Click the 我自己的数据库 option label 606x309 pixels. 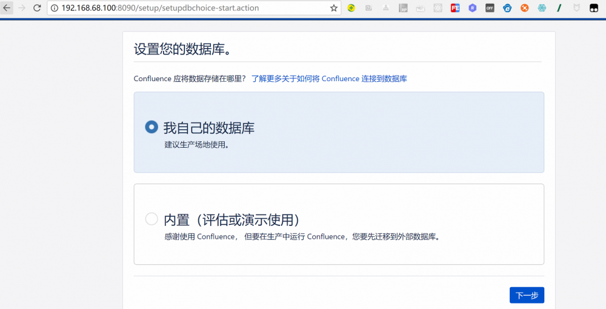209,128
